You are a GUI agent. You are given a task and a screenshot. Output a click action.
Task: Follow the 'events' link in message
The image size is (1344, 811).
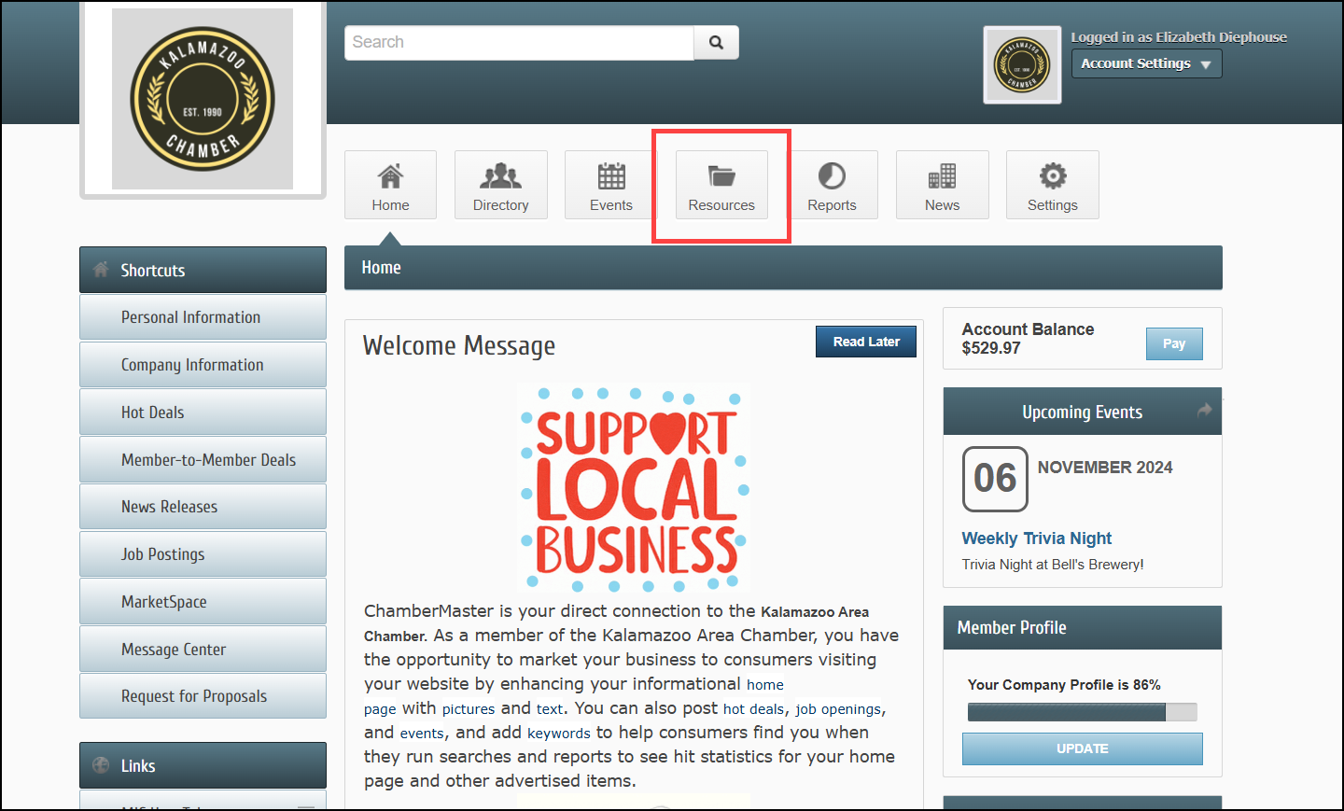[422, 734]
